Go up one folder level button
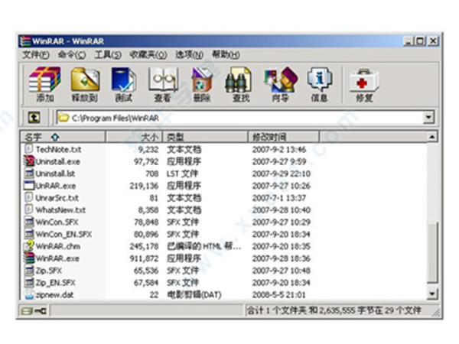459x344 pixels. (34, 118)
